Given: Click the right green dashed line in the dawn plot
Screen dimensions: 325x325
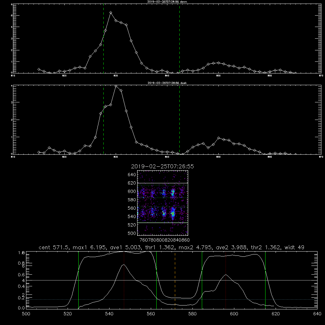Looking at the screenshot, I should tap(179, 38).
